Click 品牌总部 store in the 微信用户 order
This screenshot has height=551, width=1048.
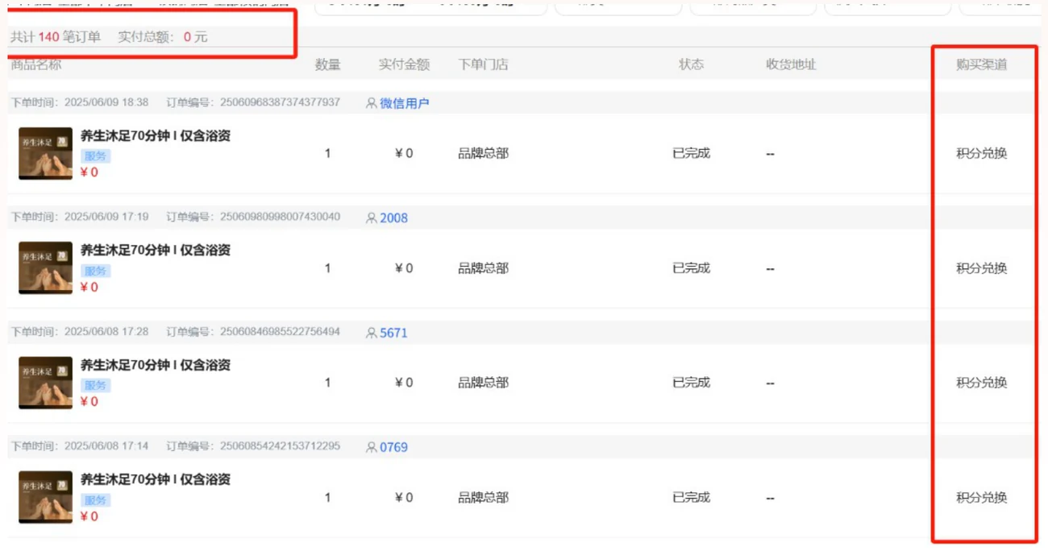[483, 153]
